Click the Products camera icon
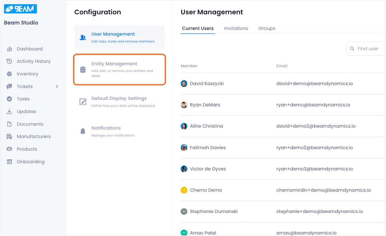Screen dimensions: 386x236 [9, 149]
